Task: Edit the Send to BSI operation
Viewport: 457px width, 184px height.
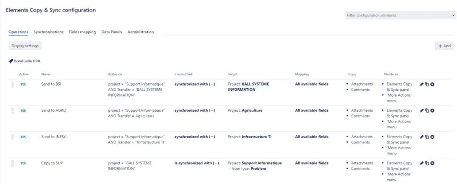Action: (x=422, y=84)
